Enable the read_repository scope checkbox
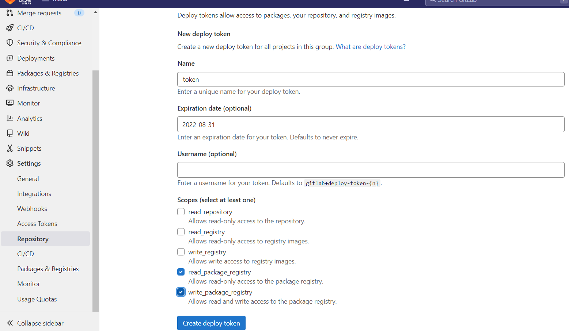Screen dimensions: 569x331 point(181,212)
